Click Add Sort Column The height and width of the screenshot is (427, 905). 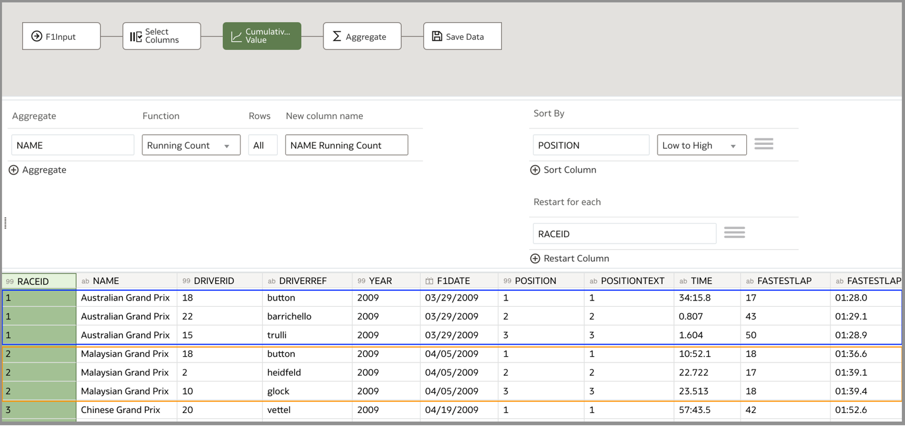563,170
